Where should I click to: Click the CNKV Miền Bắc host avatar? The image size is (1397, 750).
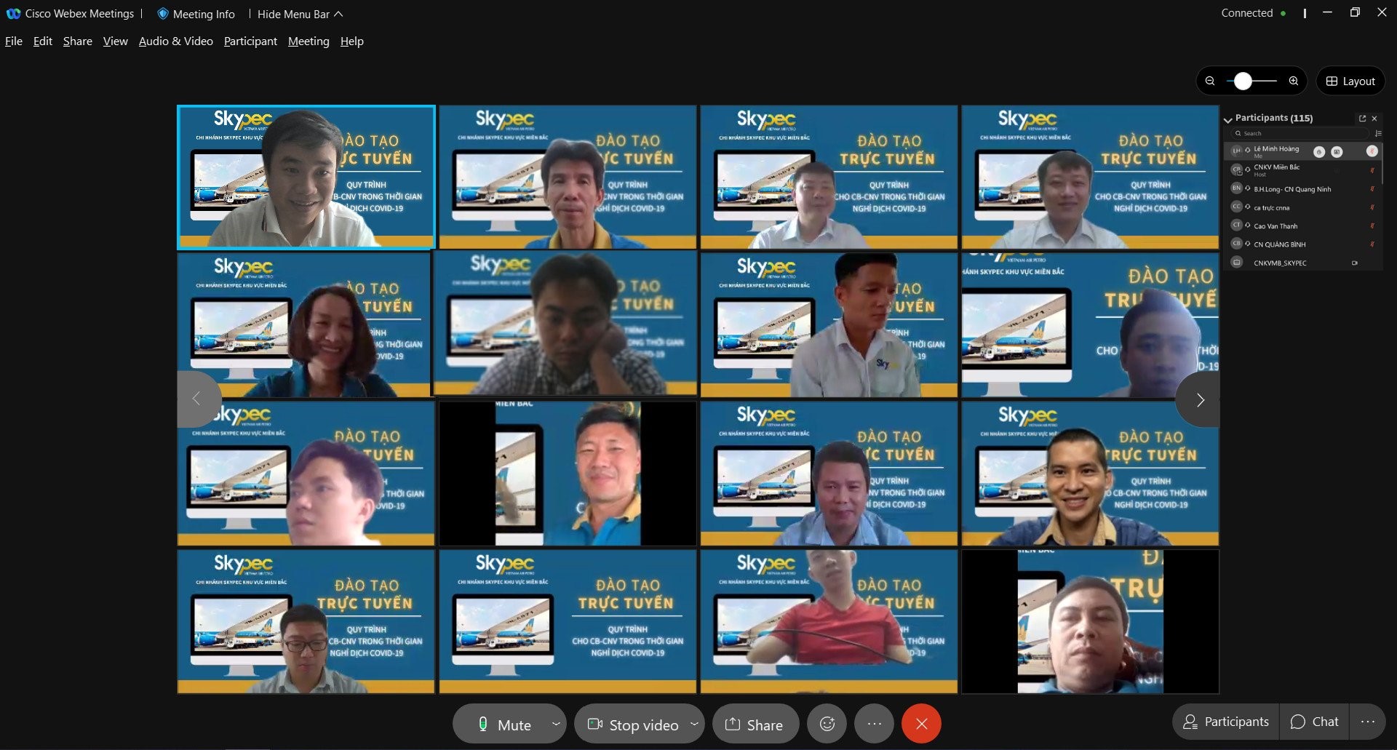pyautogui.click(x=1236, y=170)
